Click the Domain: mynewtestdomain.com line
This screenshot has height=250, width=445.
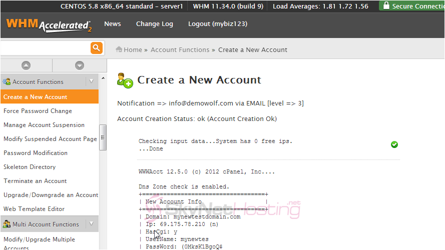[193, 216]
